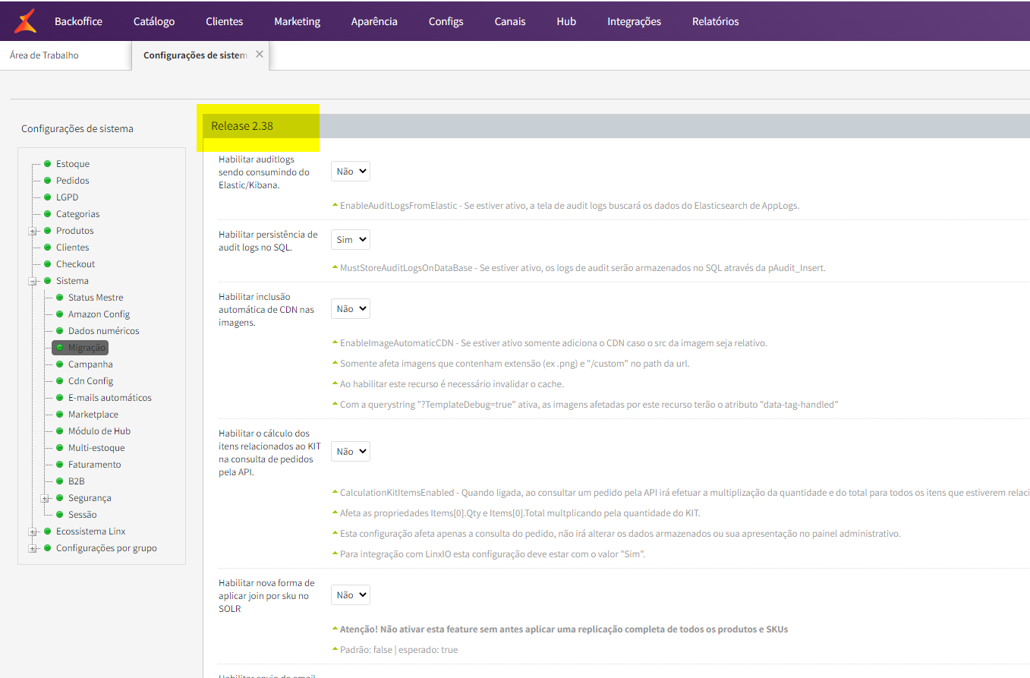Select Sistema in the settings tree

[72, 281]
